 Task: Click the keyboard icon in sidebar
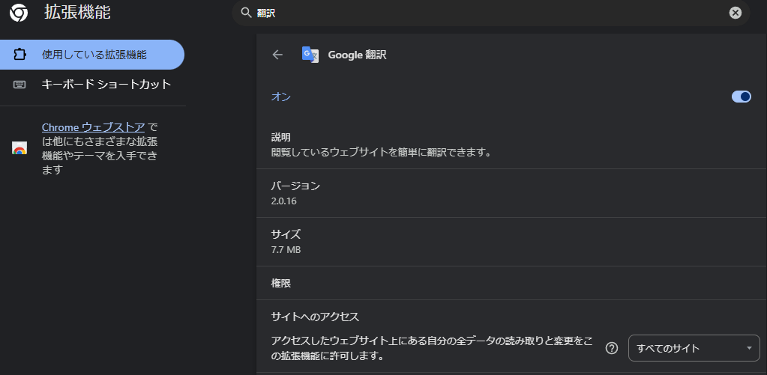point(19,85)
